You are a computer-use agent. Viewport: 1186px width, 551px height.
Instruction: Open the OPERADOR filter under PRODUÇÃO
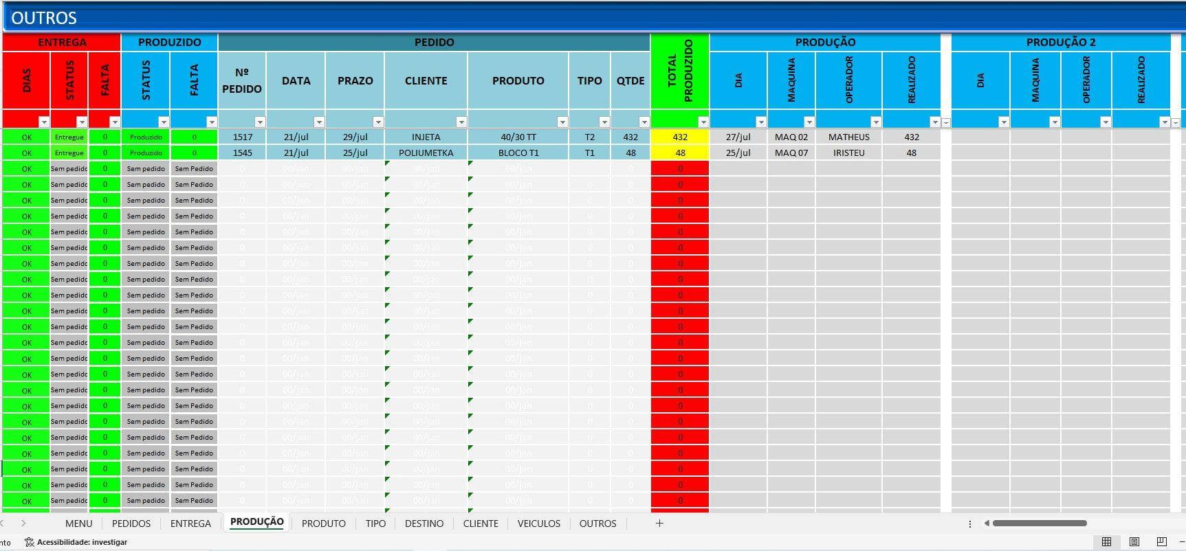point(875,122)
